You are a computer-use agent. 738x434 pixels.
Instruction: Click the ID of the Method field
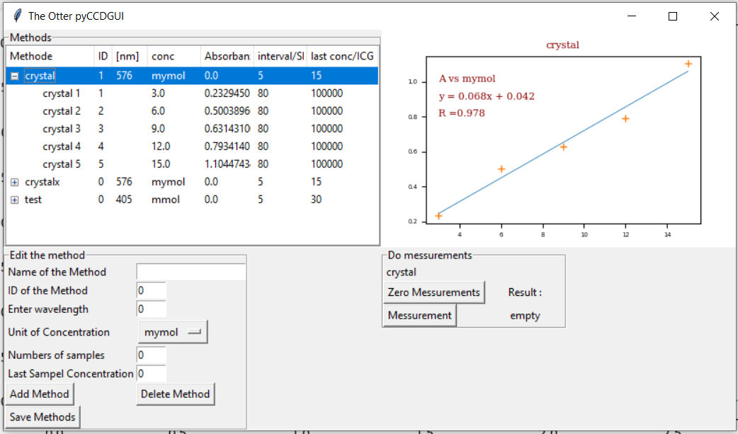[151, 290]
